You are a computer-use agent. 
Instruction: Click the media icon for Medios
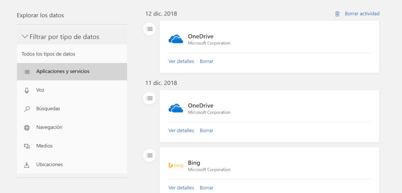coord(27,146)
